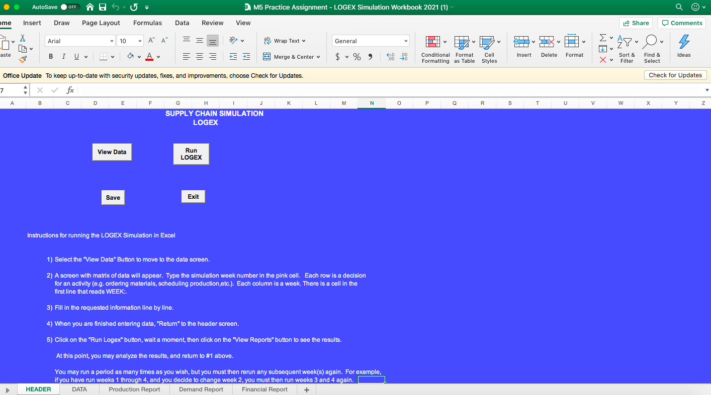
Task: Open the Cell Styles gallery
Action: coord(489,49)
